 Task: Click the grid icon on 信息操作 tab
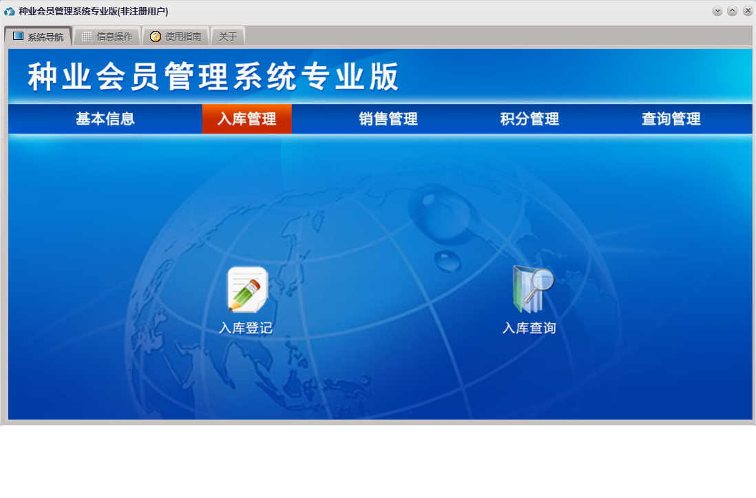coord(87,37)
